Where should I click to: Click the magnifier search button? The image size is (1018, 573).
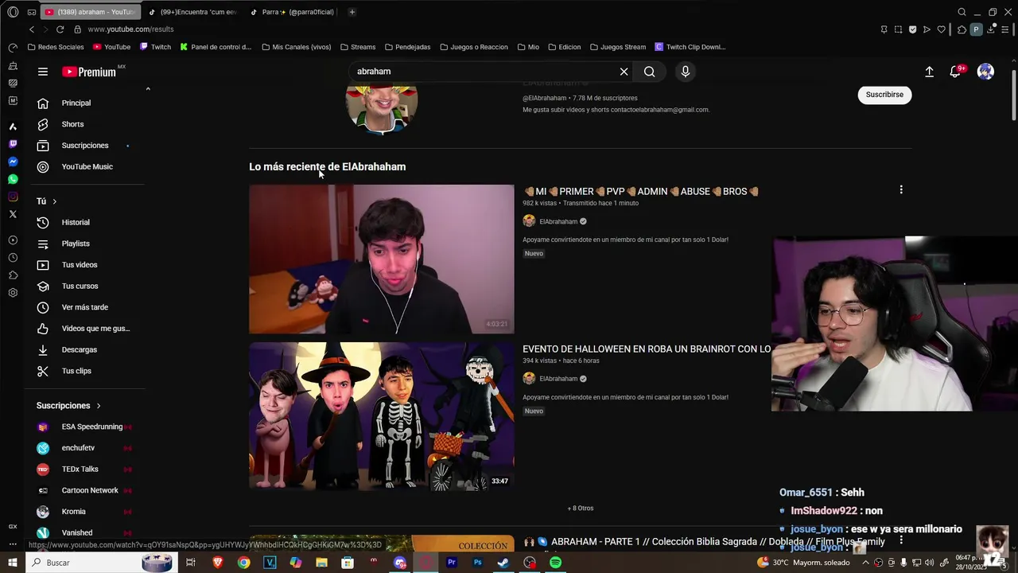pos(650,72)
